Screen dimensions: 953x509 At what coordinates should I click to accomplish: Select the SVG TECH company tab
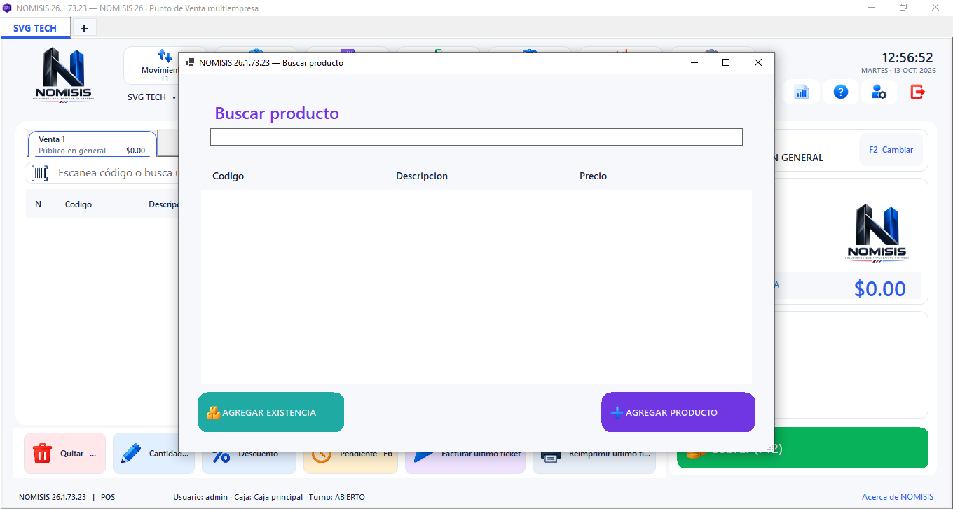[35, 28]
